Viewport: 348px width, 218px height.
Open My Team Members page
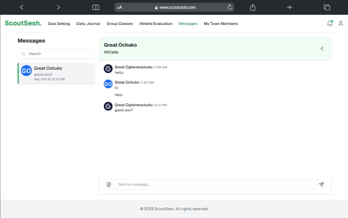(x=221, y=24)
